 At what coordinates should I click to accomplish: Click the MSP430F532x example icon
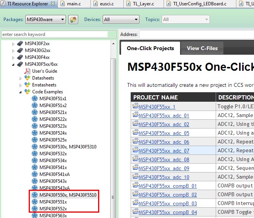click(34, 153)
